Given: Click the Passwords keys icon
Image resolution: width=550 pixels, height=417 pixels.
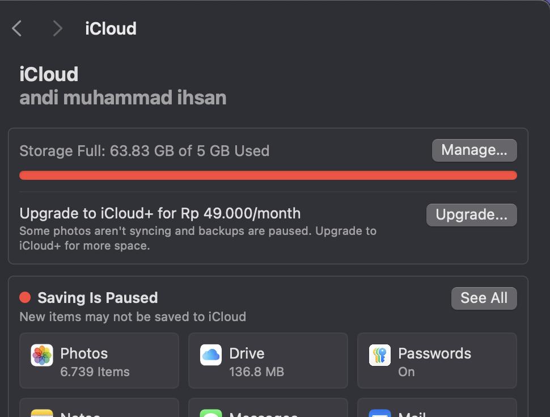Looking at the screenshot, I should 380,355.
